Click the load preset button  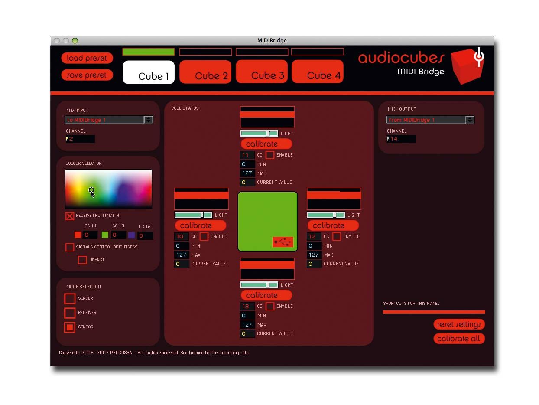click(x=87, y=58)
